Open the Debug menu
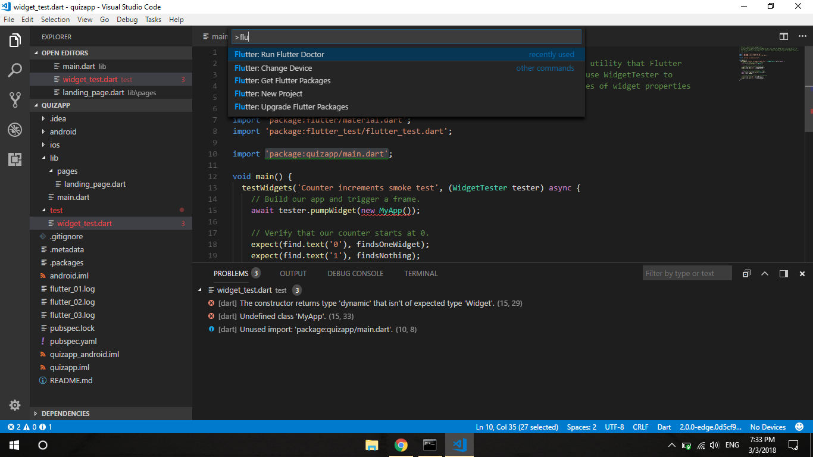Screen dimensions: 813x457 pos(127,19)
